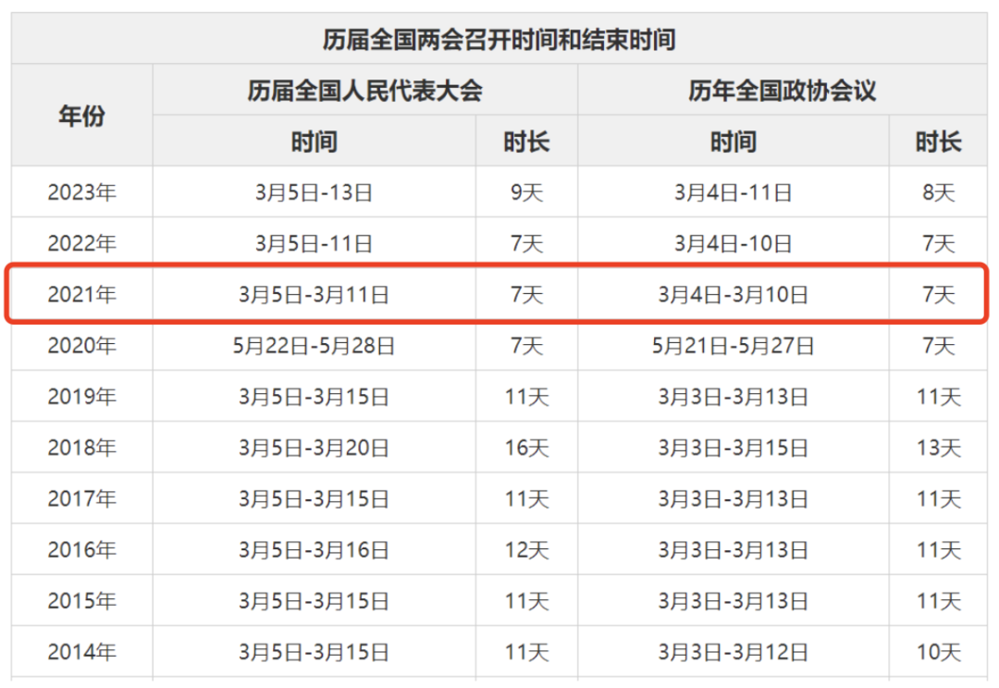Select the 2017年 year cell
The width and height of the screenshot is (999, 688).
(81, 498)
